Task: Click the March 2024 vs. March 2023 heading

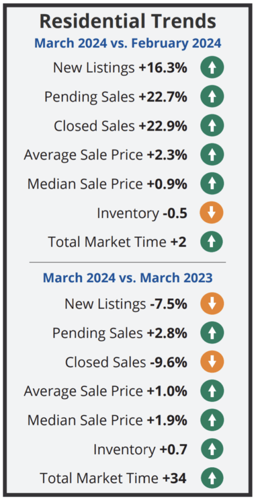Action: (x=128, y=277)
